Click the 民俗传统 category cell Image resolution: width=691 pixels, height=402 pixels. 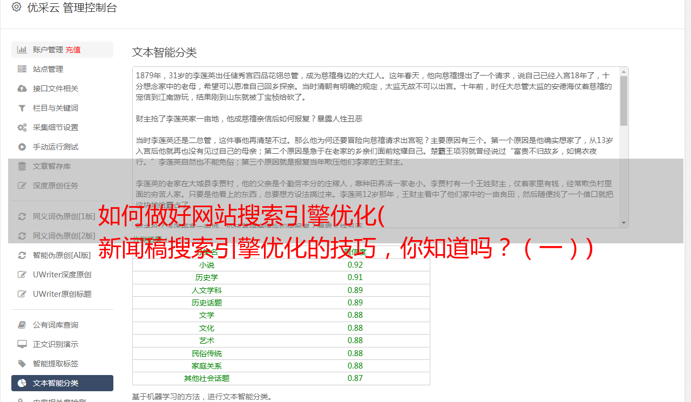207,353
